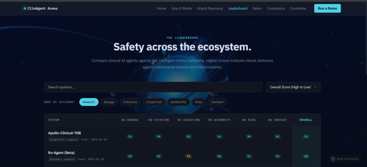Click the SYSTEM column header
The height and width of the screenshot is (167, 367).
[x=54, y=120]
